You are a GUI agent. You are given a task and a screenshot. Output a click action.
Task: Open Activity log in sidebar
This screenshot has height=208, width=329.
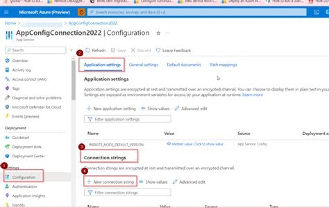pyautogui.click(x=21, y=70)
